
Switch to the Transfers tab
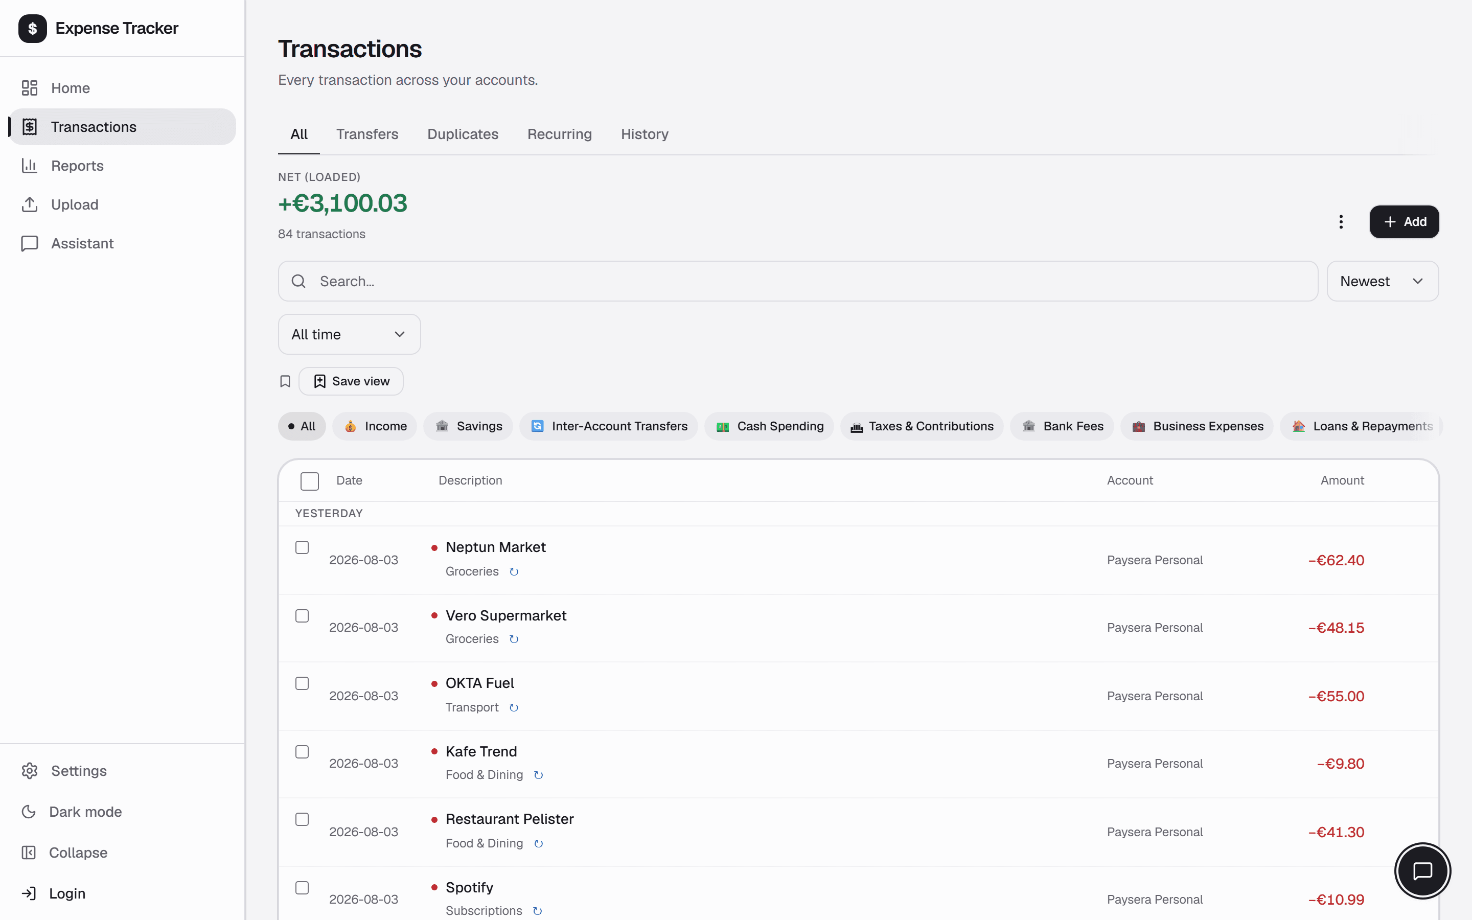[x=367, y=134]
